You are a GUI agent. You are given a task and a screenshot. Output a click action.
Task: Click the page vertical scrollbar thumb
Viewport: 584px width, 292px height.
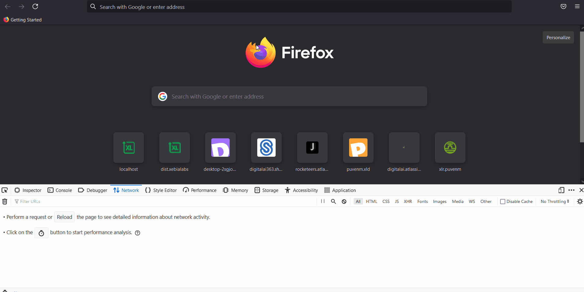pos(582,87)
